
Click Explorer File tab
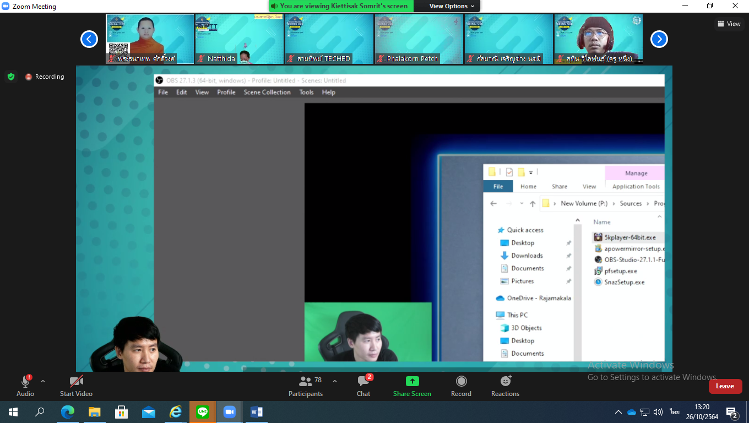pyautogui.click(x=498, y=187)
